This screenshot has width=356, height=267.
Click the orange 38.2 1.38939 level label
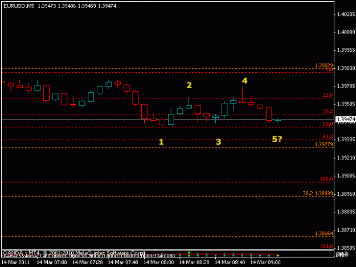coord(318,194)
